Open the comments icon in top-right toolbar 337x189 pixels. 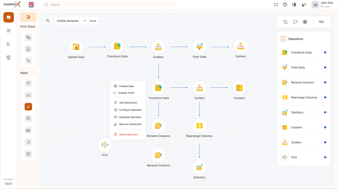[295, 22]
